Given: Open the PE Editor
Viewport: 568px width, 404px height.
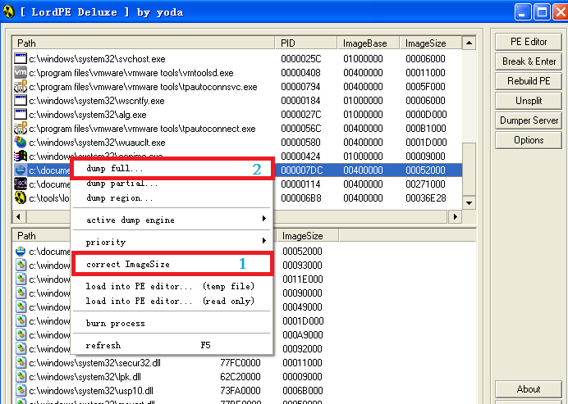Looking at the screenshot, I should tap(529, 42).
